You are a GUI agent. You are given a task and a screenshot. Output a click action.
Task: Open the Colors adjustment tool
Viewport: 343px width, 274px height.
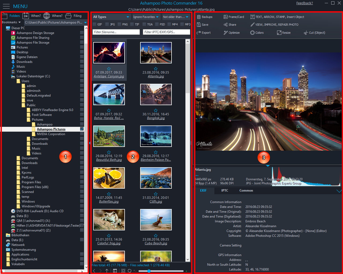tap(257, 33)
